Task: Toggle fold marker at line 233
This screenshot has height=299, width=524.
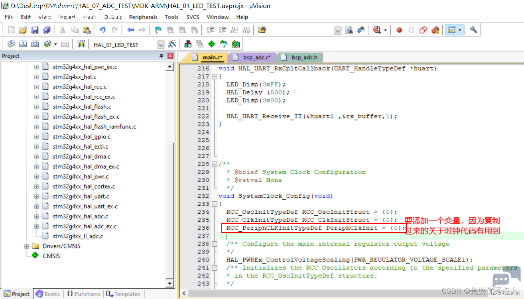Action: pos(215,204)
